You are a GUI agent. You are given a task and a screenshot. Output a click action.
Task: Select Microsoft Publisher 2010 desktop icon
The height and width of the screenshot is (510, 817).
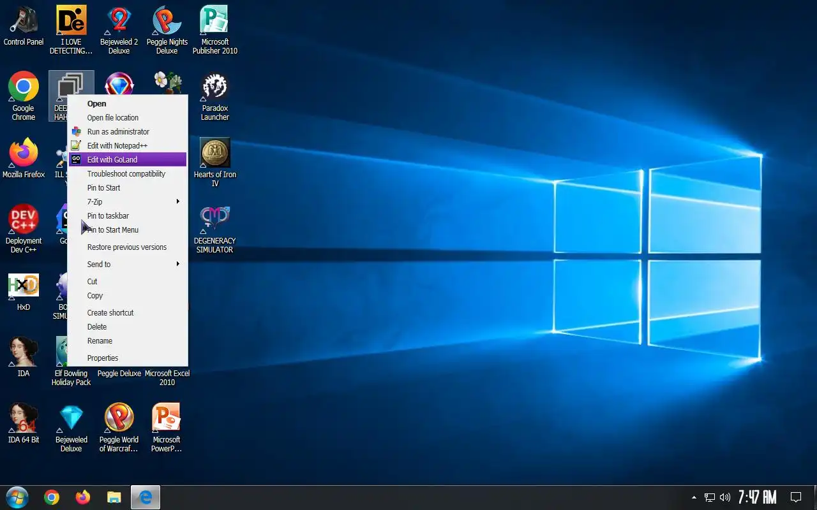click(215, 31)
